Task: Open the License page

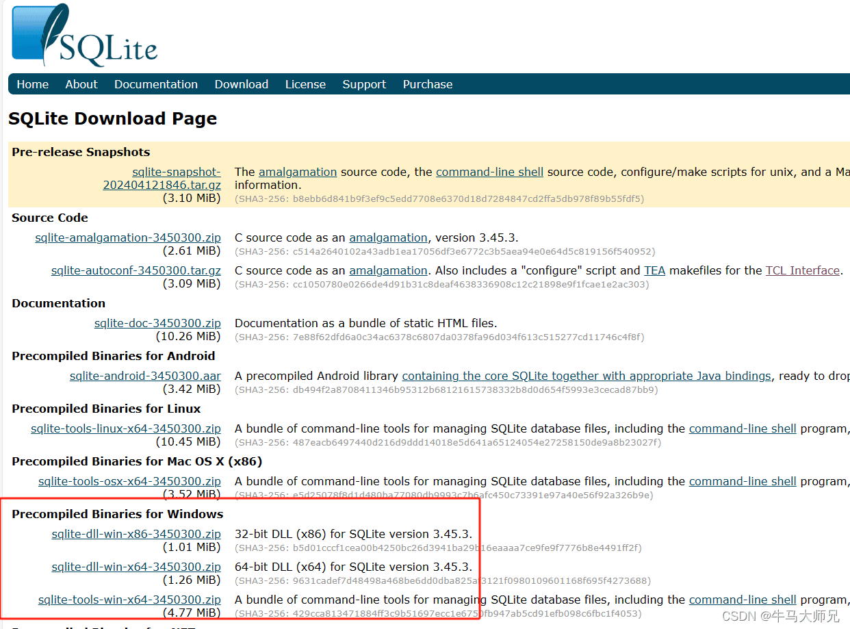Action: coord(305,84)
